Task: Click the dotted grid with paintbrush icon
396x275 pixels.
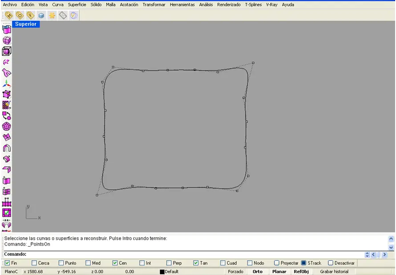Action: (7, 105)
